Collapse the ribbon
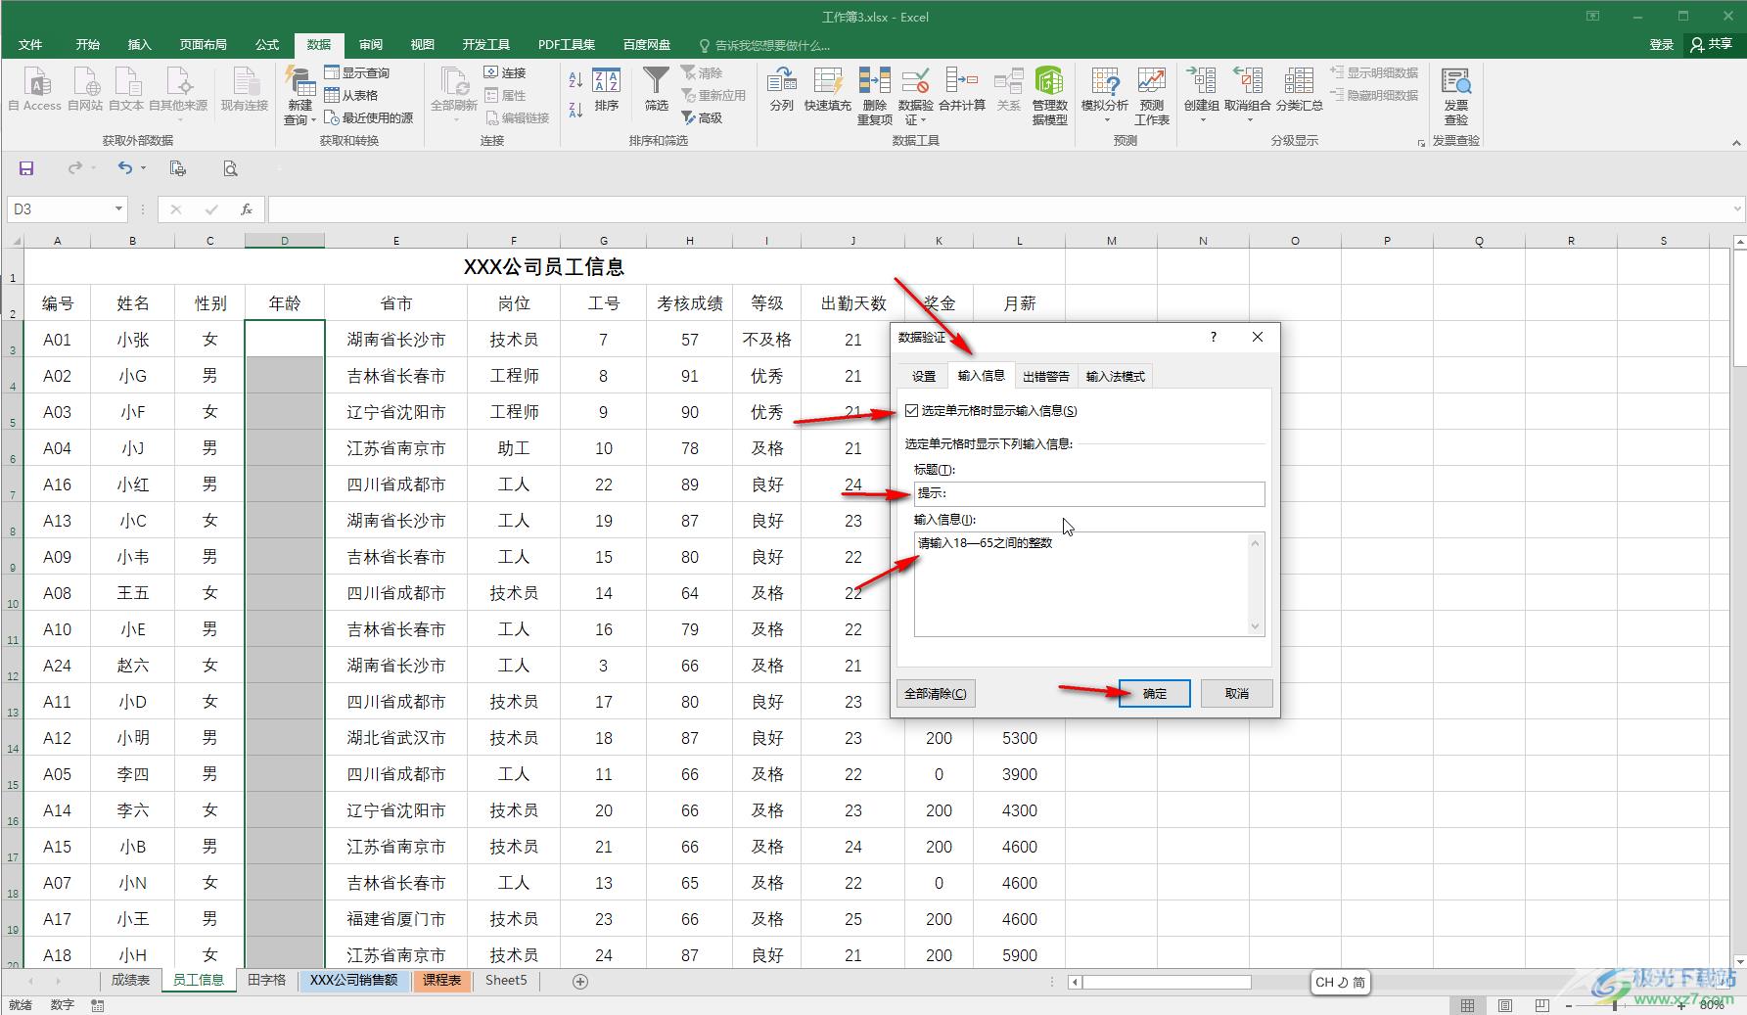The width and height of the screenshot is (1747, 1015). pyautogui.click(x=1736, y=143)
